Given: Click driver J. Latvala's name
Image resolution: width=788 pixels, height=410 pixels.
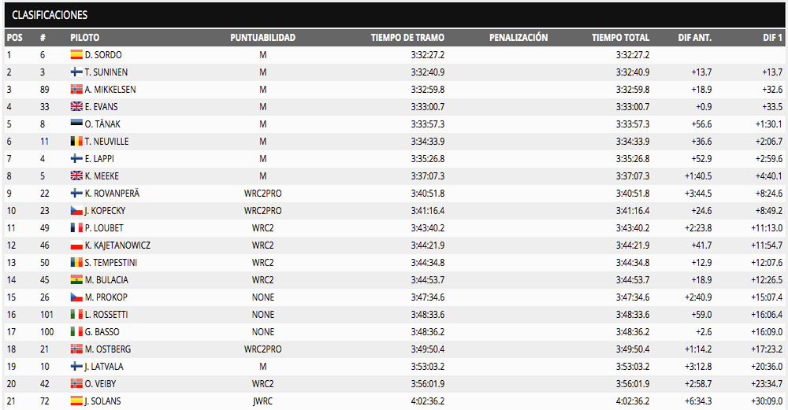Looking at the screenshot, I should click(103, 367).
